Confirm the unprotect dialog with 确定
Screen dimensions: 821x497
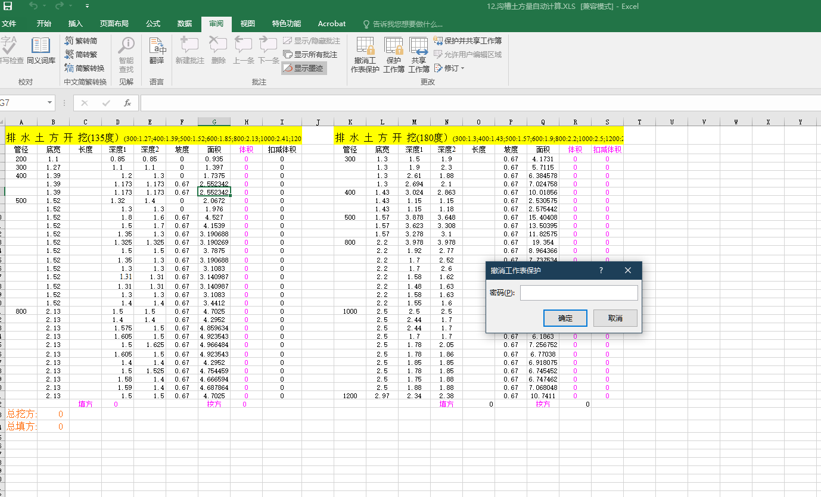565,318
